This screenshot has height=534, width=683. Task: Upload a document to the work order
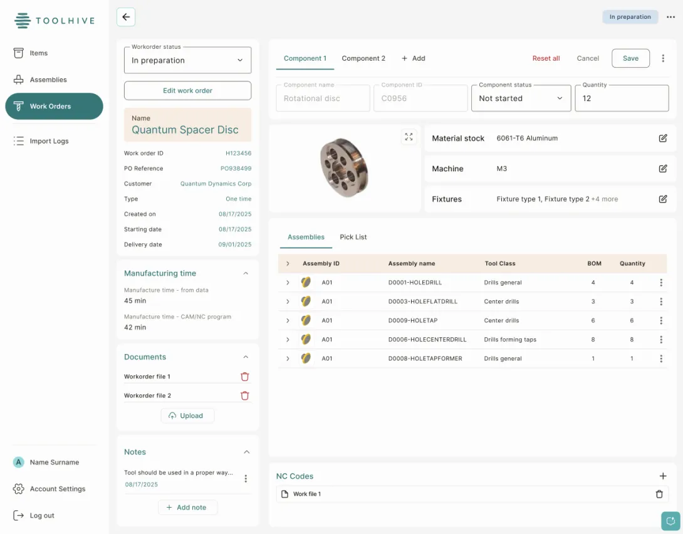tap(187, 416)
